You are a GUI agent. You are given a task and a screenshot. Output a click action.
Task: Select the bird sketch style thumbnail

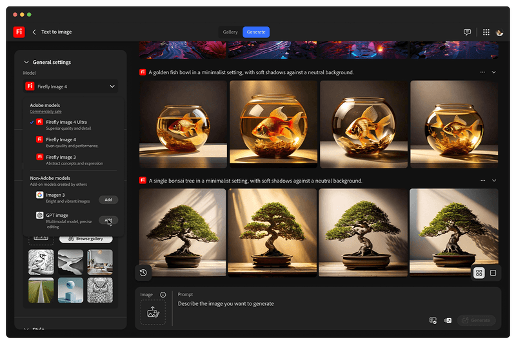(41, 262)
